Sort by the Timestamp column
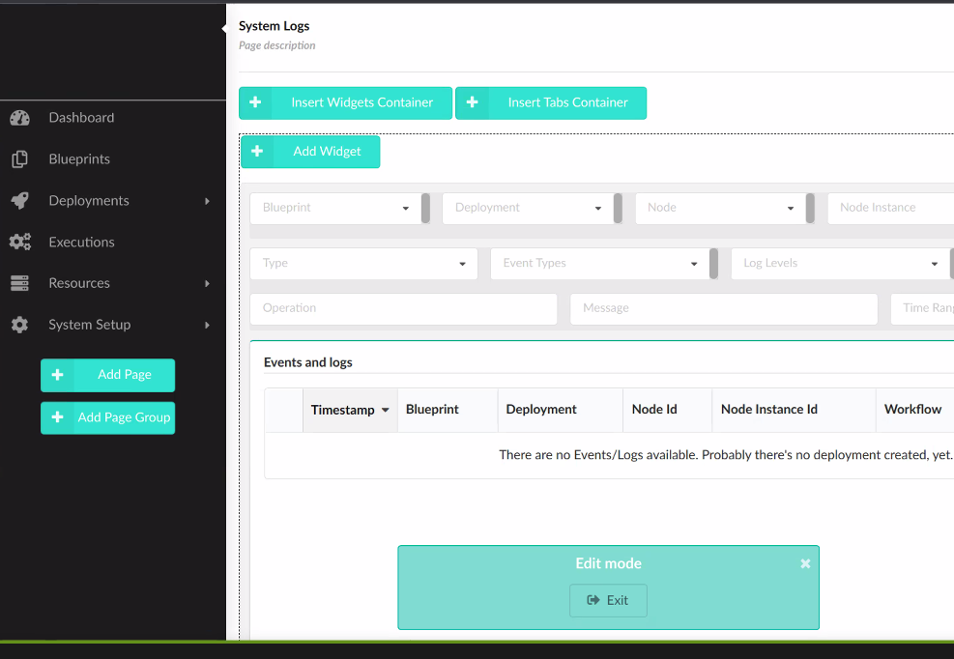954x659 pixels. click(x=350, y=410)
